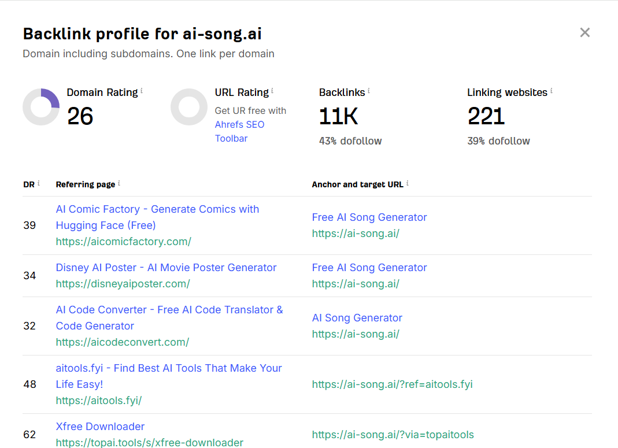Click the ai-song.ai ?ref=aitools.fyi target URL

coord(392,384)
